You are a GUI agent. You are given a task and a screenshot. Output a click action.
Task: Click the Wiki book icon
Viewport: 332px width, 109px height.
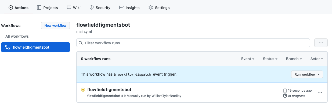[x=69, y=8]
